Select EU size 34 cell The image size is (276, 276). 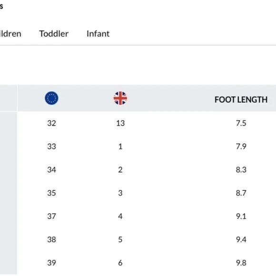click(51, 170)
